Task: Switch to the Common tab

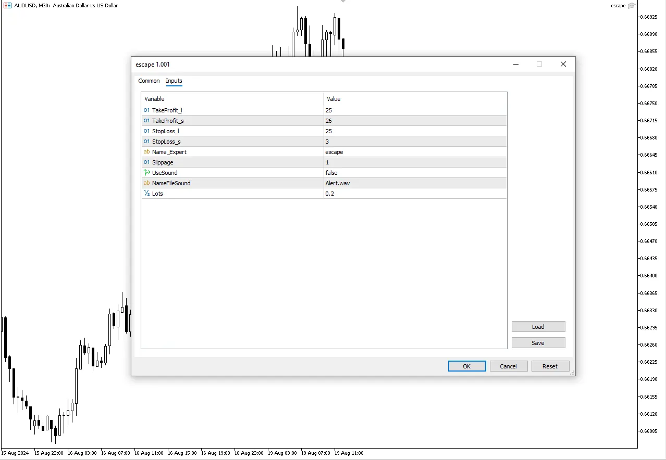Action: [x=149, y=81]
